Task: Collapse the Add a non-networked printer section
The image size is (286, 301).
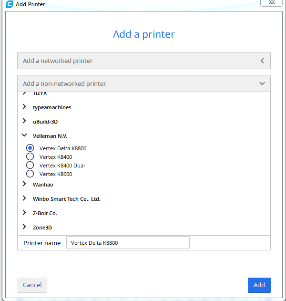Action: coord(144,83)
